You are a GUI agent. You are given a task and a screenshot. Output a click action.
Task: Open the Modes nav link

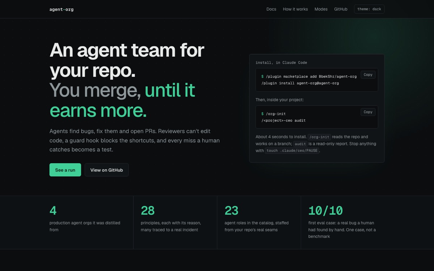[x=321, y=9]
